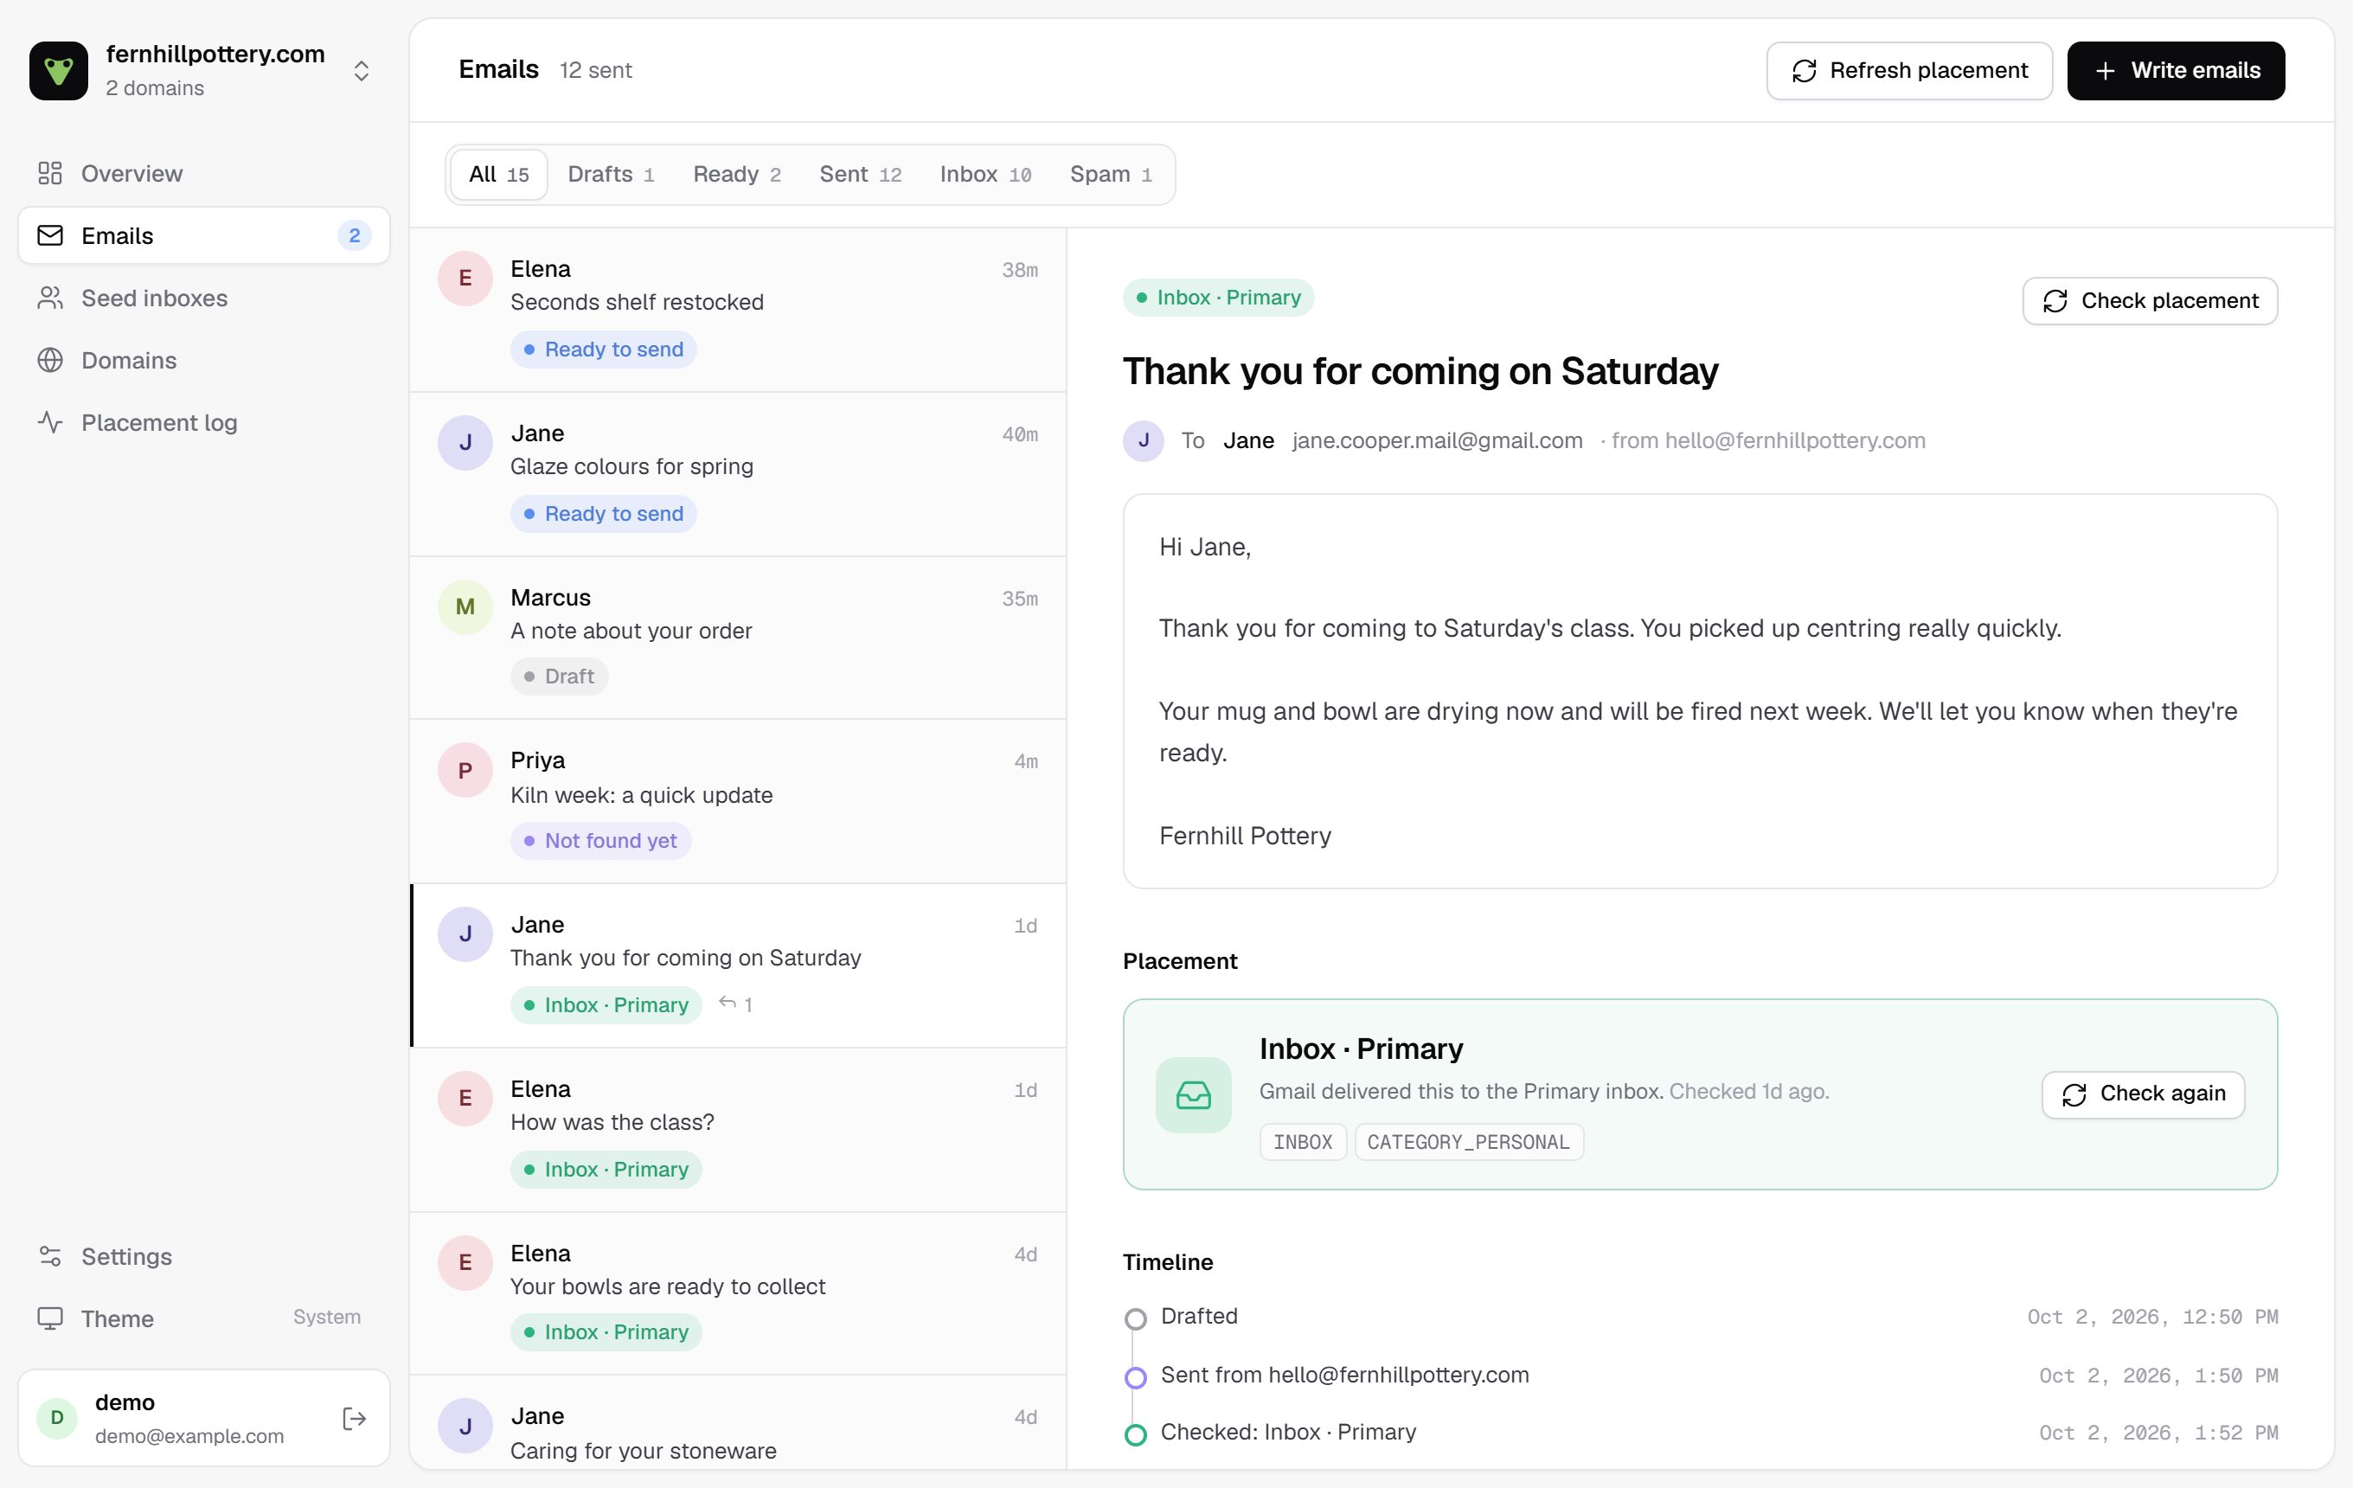Click the Checked: Inbox · Primary timeline marker

tap(1136, 1434)
